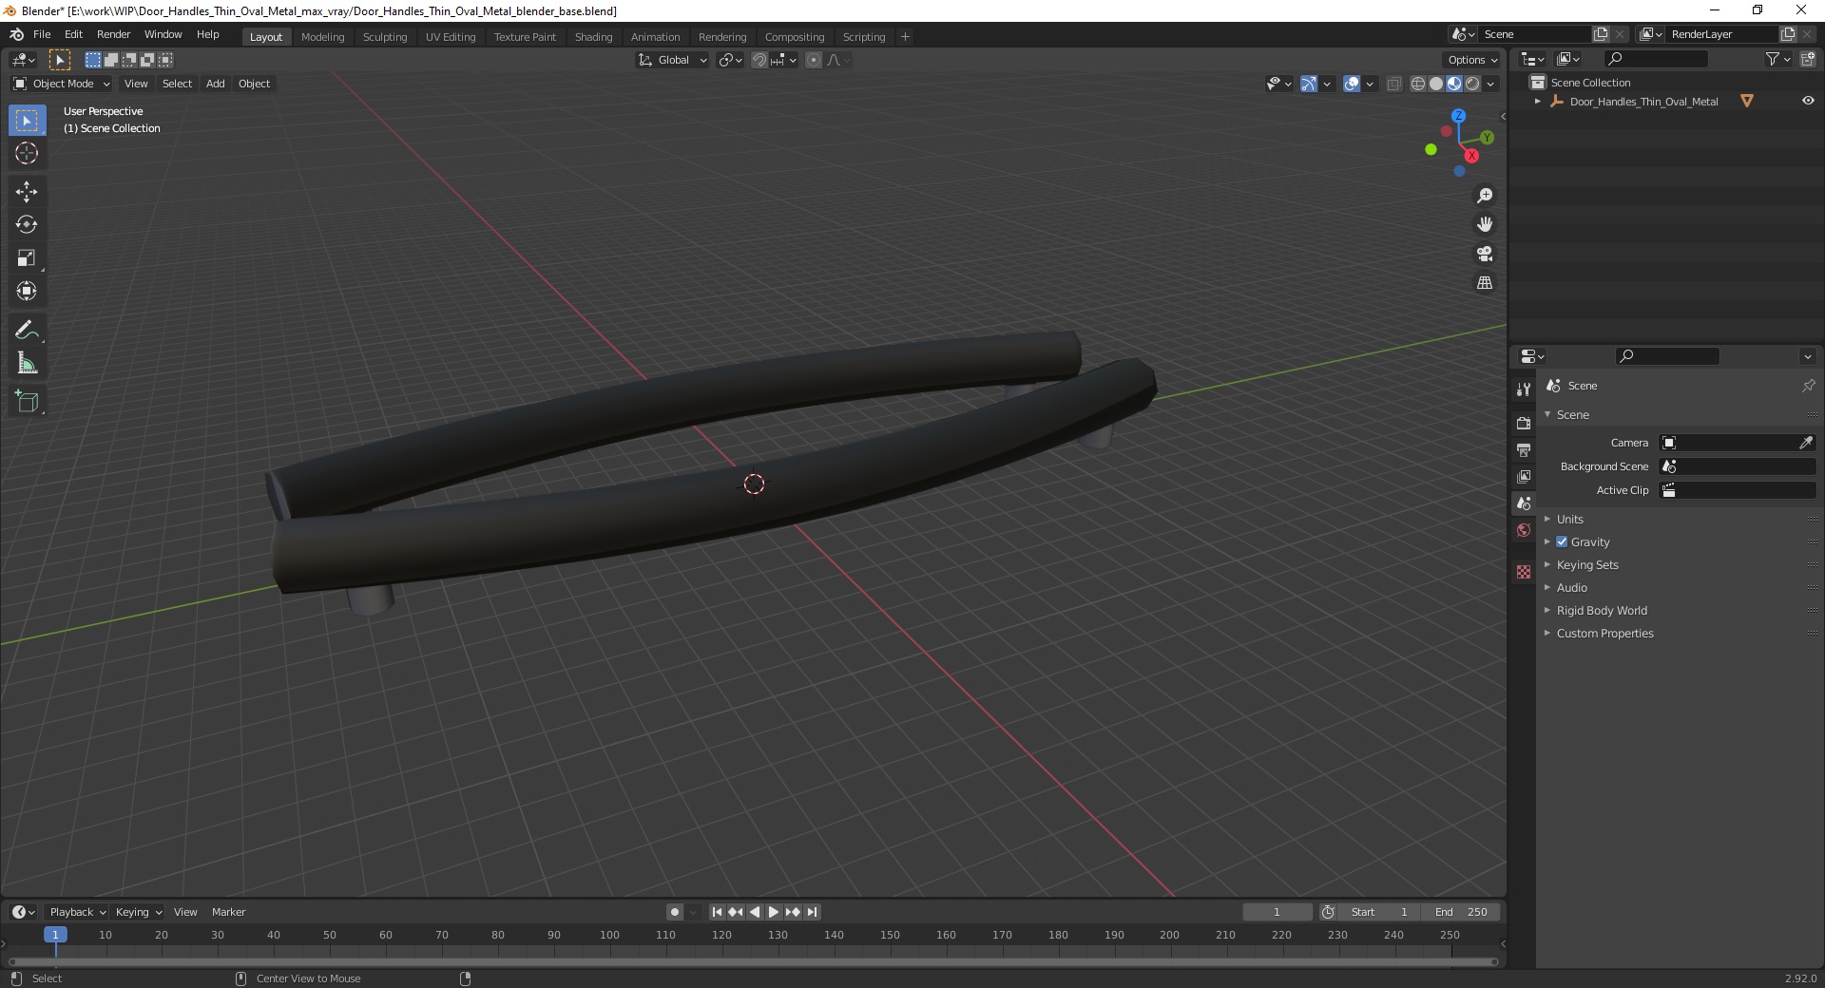Screen dimensions: 1825x988
Task: Select the Select Box tool
Action: click(27, 120)
